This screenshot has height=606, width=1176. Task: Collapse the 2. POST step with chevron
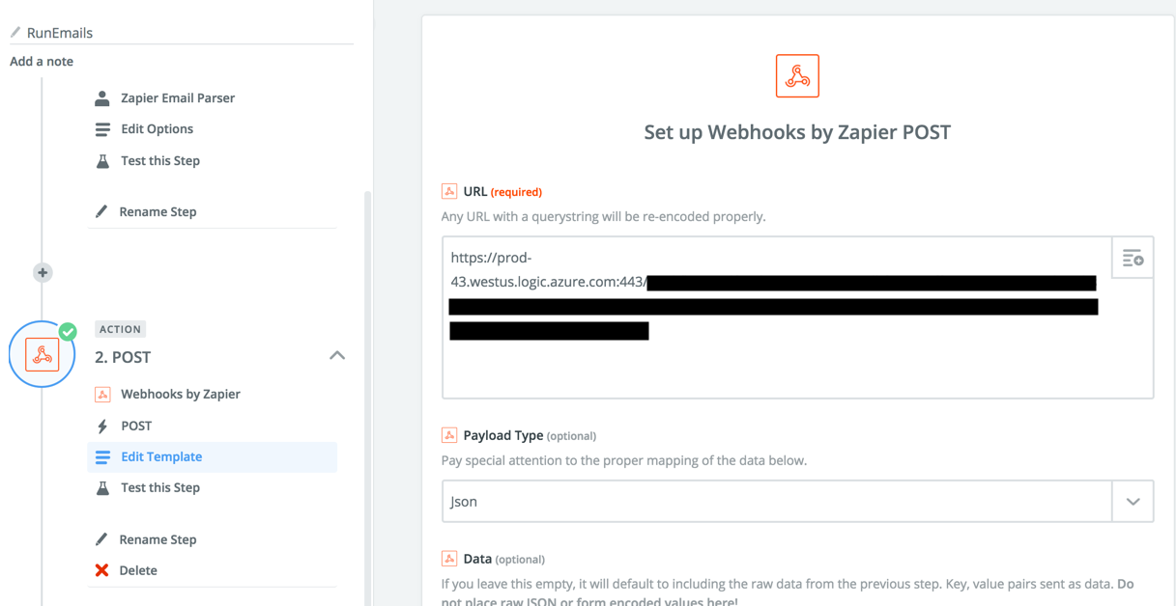pyautogui.click(x=337, y=356)
